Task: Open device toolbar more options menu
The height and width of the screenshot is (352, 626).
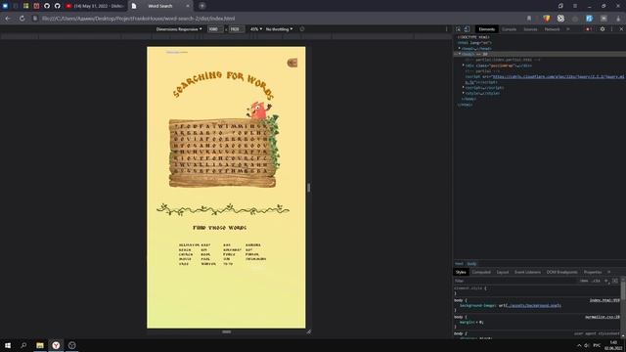Action: (446, 29)
